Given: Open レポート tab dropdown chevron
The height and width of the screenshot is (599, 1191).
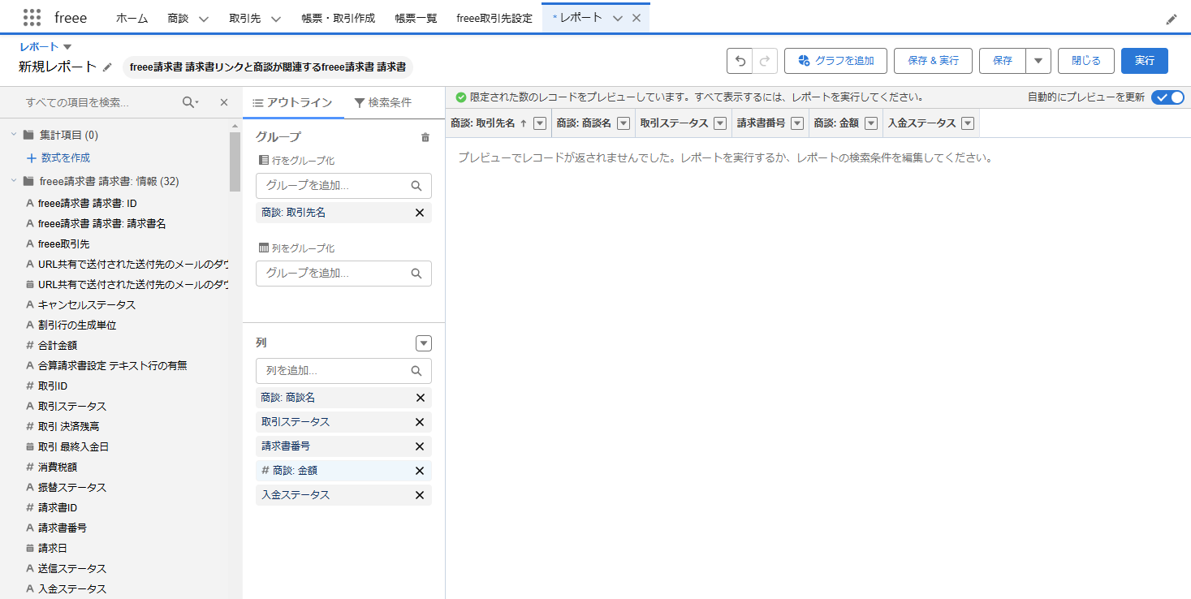Looking at the screenshot, I should click(618, 18).
